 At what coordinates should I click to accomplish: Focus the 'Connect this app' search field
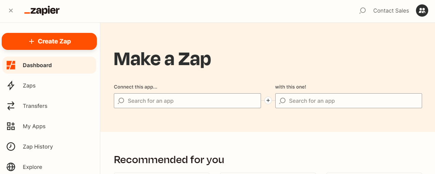(x=187, y=101)
